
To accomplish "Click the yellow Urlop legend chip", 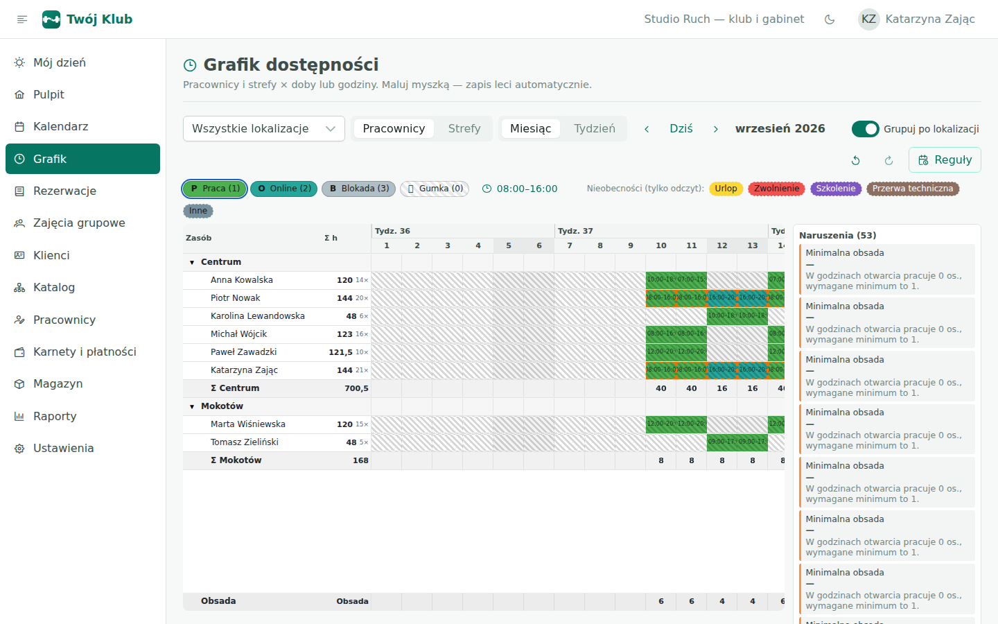I will (x=726, y=189).
